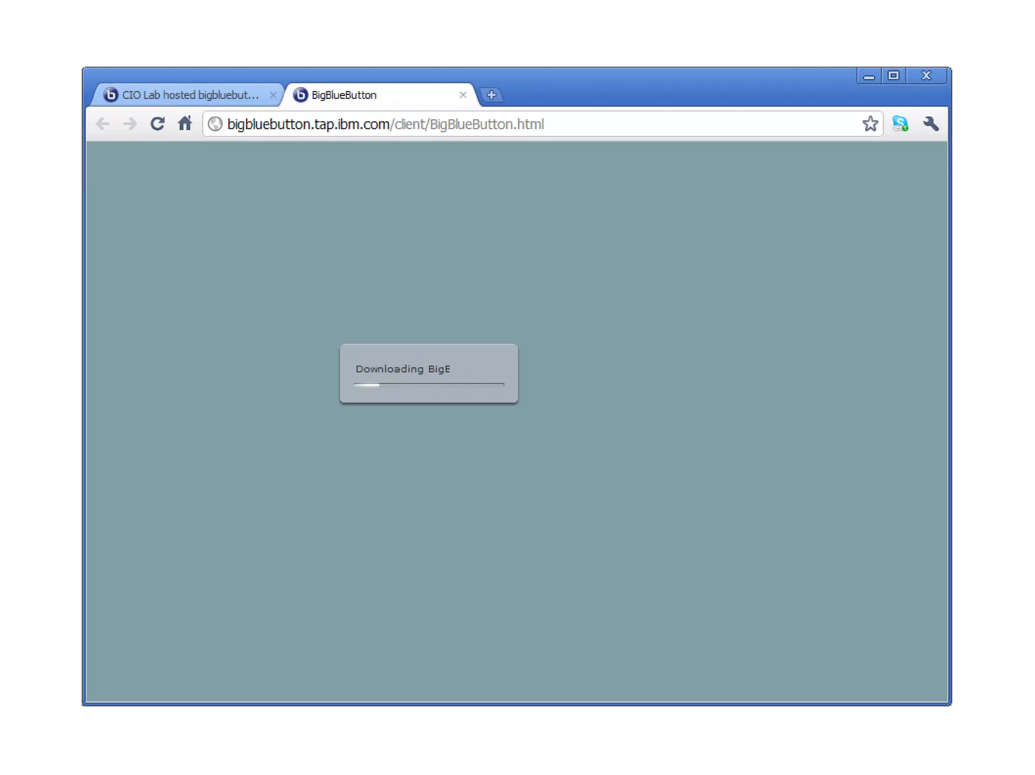
Task: Click the BigBlueButton tab favicon
Action: coord(301,95)
